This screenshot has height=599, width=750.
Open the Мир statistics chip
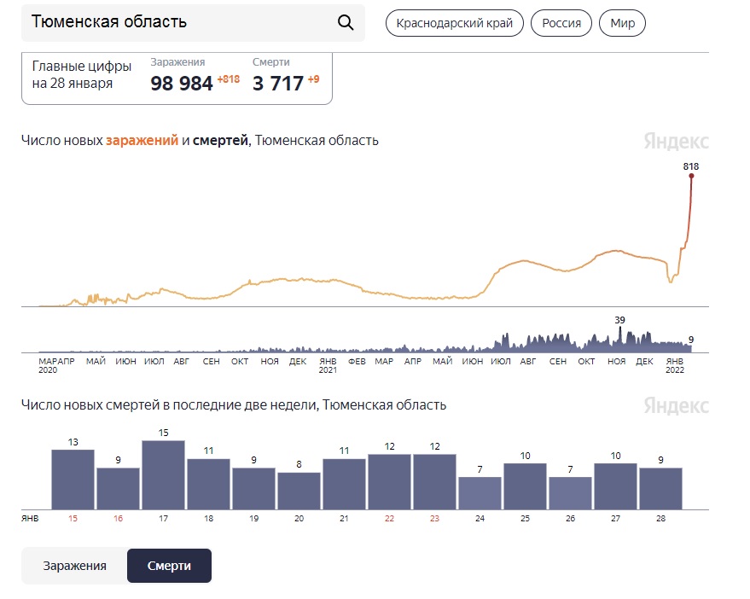pos(622,23)
